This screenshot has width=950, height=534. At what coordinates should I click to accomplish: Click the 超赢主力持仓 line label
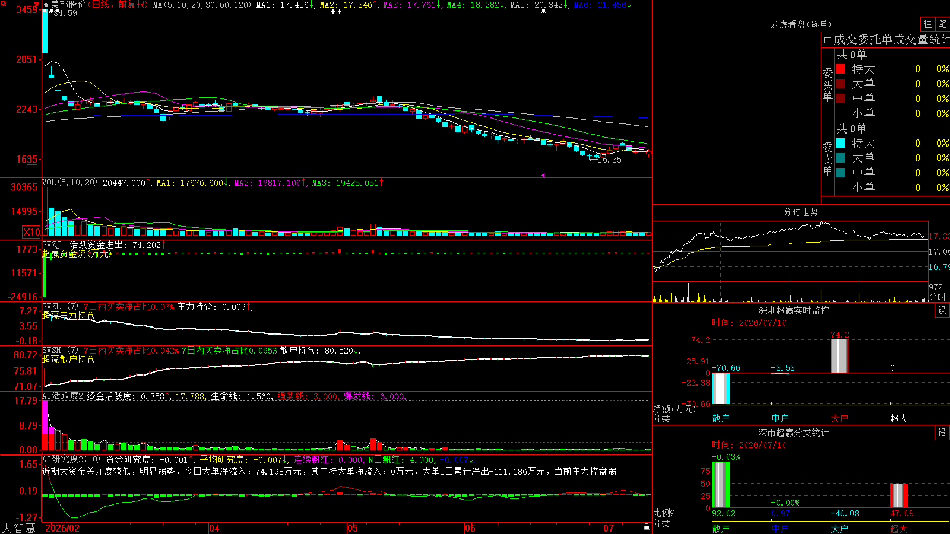point(68,315)
